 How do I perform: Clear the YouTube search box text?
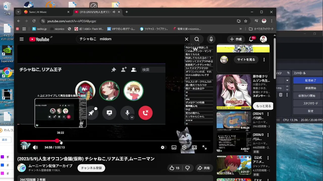click(x=186, y=39)
